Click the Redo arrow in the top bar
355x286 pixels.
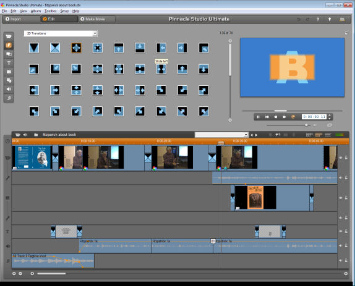(x=307, y=19)
